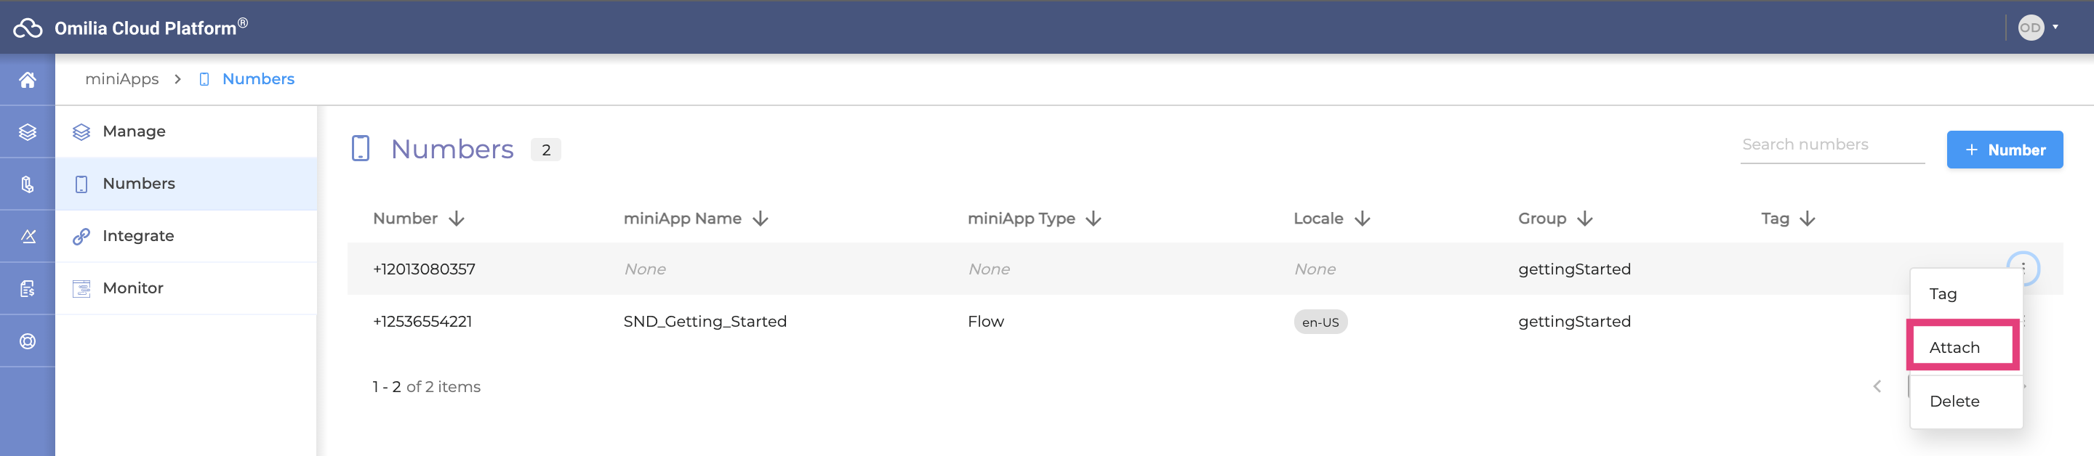Sort by Number column arrow
2094x456 pixels.
point(457,219)
